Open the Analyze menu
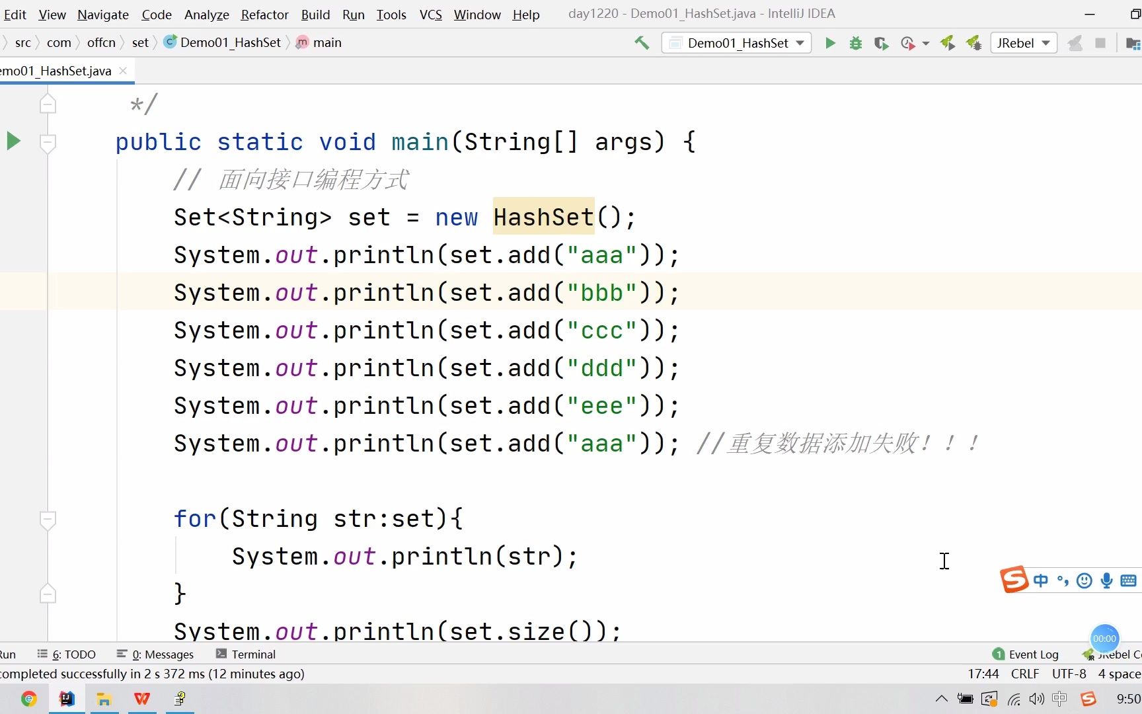This screenshot has width=1142, height=714. (207, 15)
